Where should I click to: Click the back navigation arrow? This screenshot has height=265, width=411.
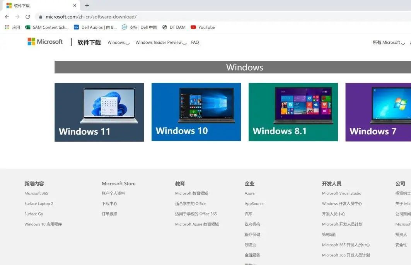(x=7, y=17)
